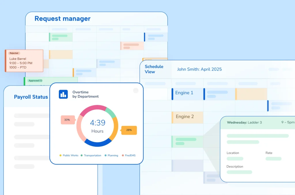Click the gray circle in Overtime card corner

(x=136, y=91)
